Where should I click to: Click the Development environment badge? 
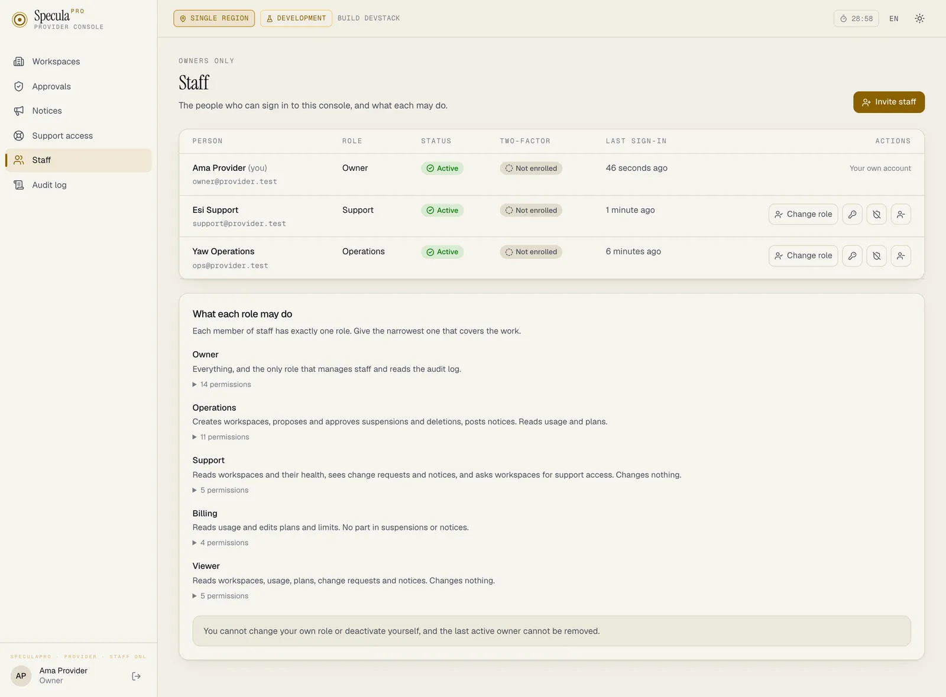[x=296, y=18]
